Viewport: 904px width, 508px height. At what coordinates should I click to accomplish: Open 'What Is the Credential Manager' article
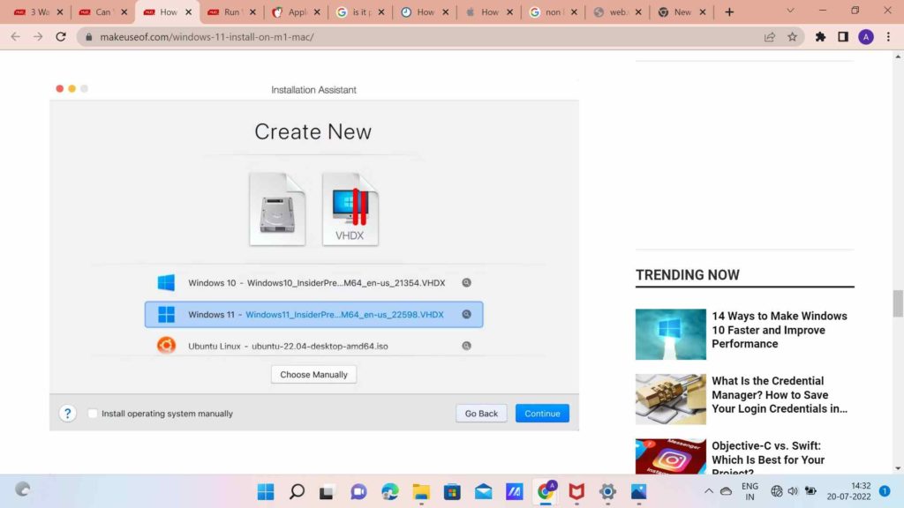pos(780,395)
